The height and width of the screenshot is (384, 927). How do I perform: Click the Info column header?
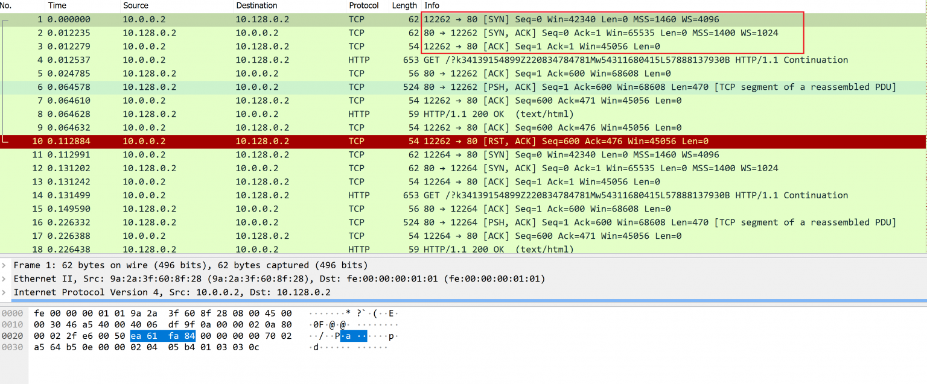click(432, 5)
